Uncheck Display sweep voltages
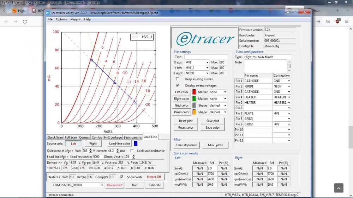This screenshot has width=353, height=198. [177, 85]
